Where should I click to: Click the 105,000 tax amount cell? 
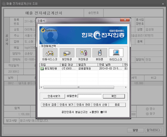(139, 83)
